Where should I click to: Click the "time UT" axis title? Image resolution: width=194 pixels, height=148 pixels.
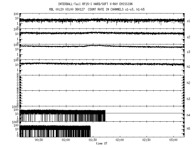[102, 143]
